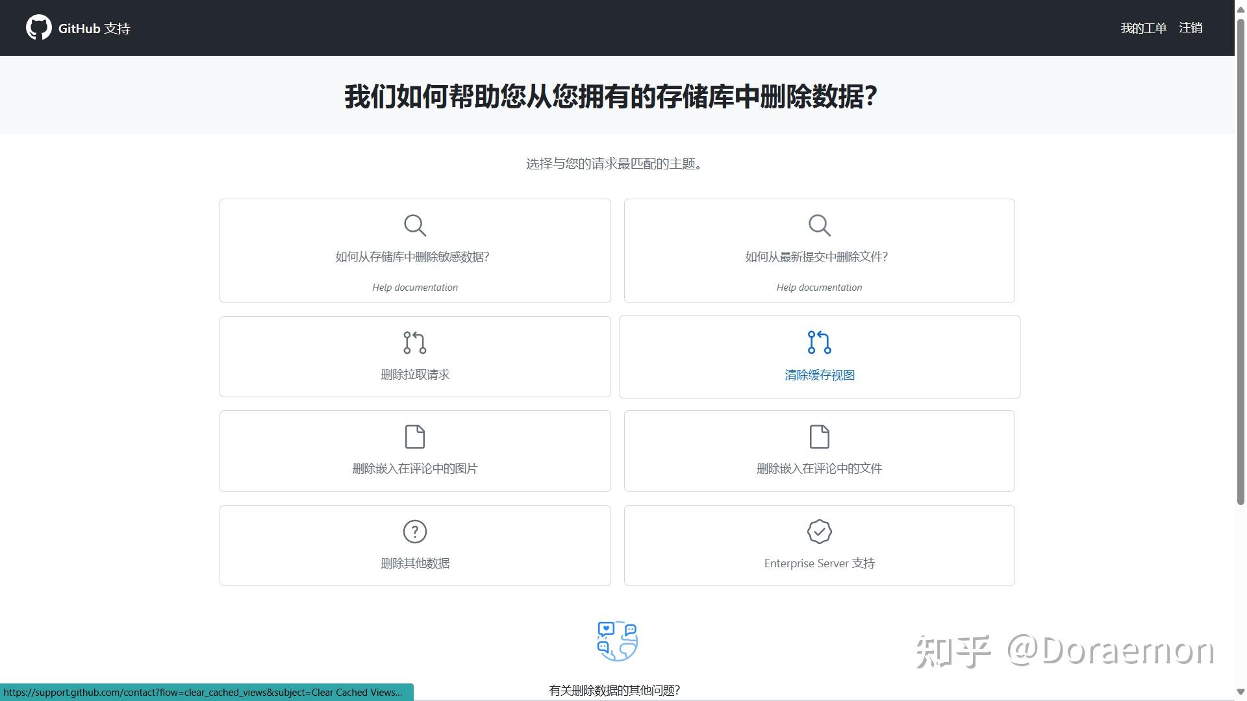
Task: Open GitHub 支持 home link
Action: pyautogui.click(x=94, y=29)
